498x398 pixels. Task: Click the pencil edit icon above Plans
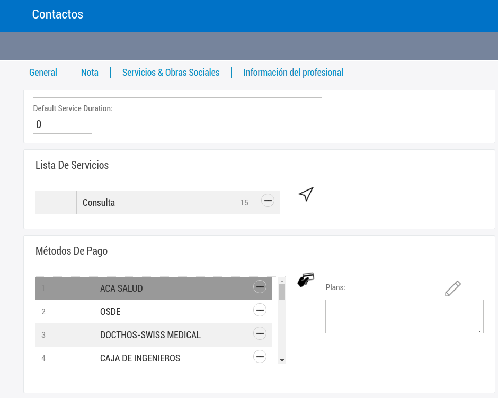click(x=452, y=288)
